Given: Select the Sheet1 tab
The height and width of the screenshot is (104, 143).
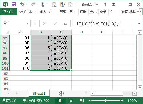Looking at the screenshot, I should [39, 93].
